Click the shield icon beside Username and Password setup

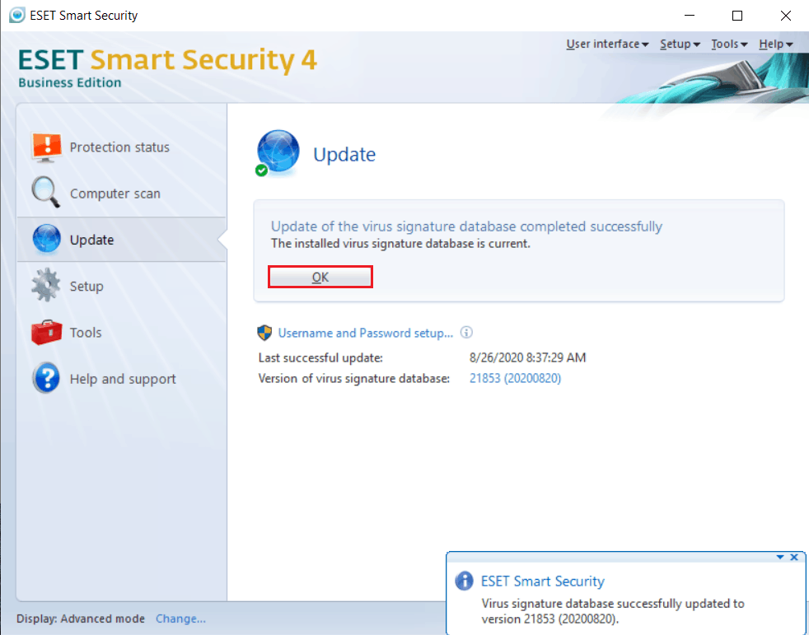(x=264, y=333)
